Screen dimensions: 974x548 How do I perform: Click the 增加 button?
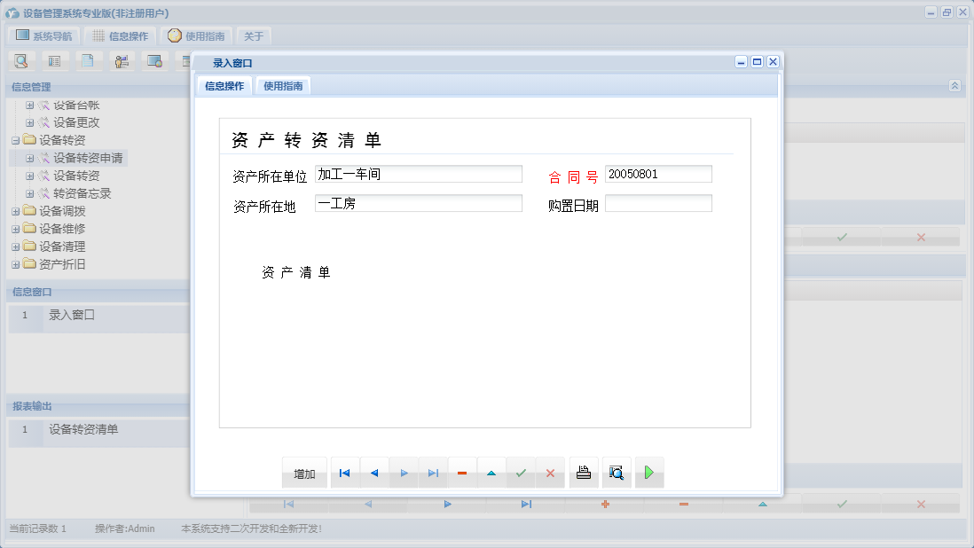pyautogui.click(x=304, y=473)
